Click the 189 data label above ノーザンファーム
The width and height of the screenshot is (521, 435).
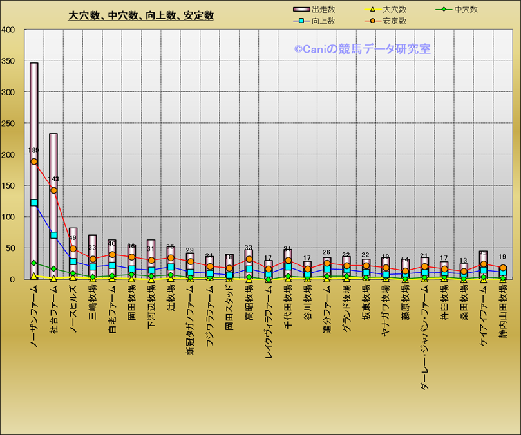[x=34, y=151]
